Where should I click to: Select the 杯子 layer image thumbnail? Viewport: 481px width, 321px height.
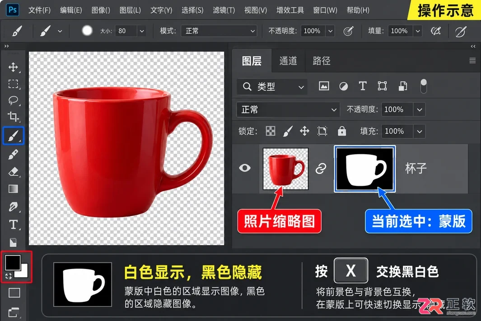point(285,169)
